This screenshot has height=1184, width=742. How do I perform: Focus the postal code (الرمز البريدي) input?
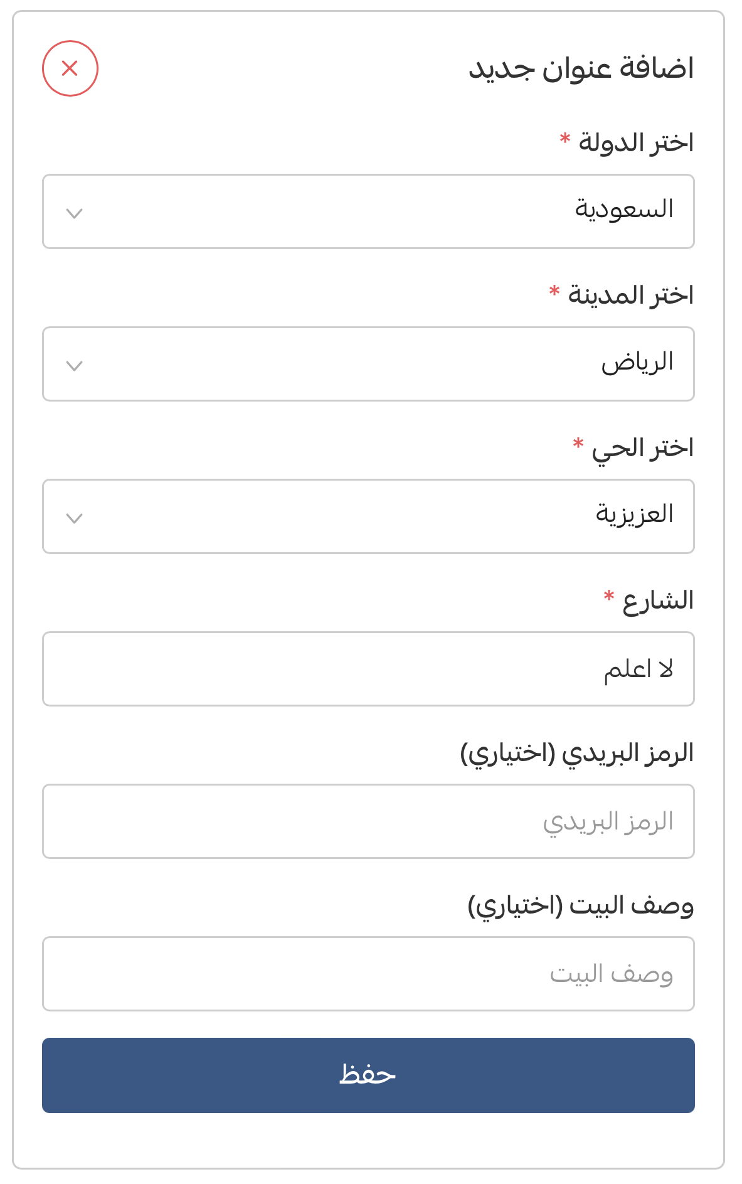368,821
